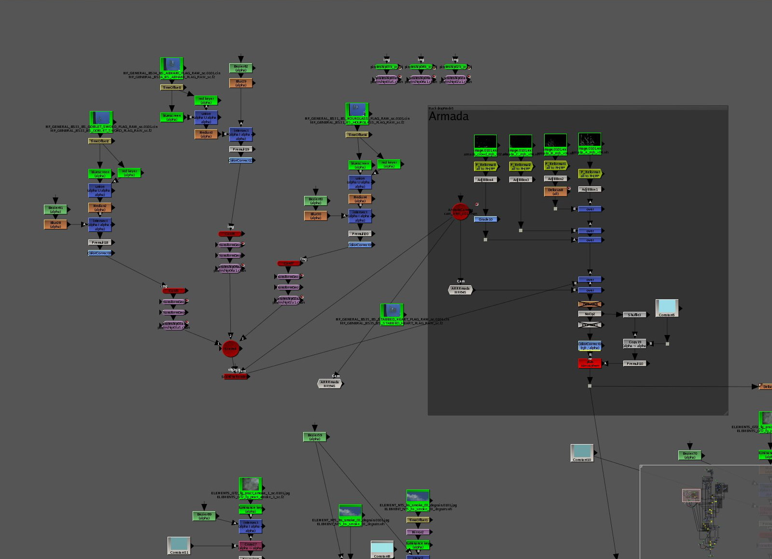Select the armada_A read node thumbnail
The image size is (772, 559).
(x=590, y=140)
